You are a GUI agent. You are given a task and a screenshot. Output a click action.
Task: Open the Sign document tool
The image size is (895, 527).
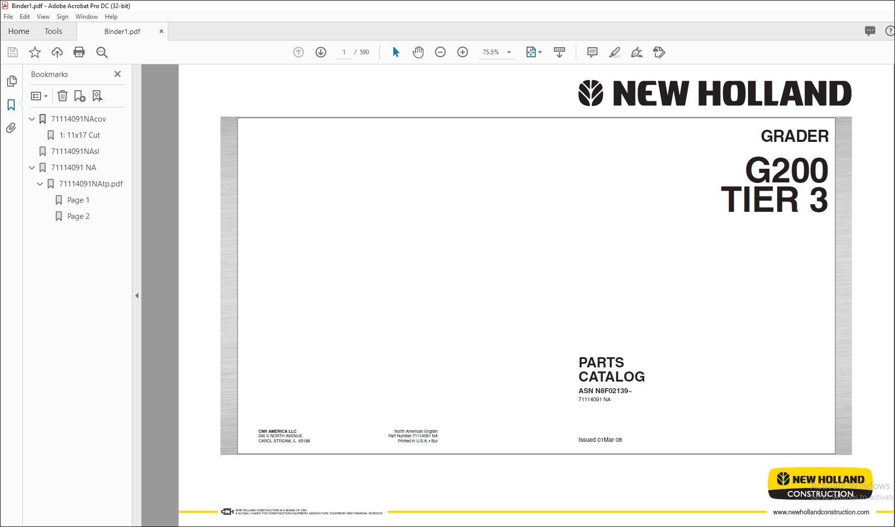point(637,52)
